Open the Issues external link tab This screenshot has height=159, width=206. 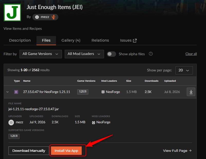click(x=128, y=40)
